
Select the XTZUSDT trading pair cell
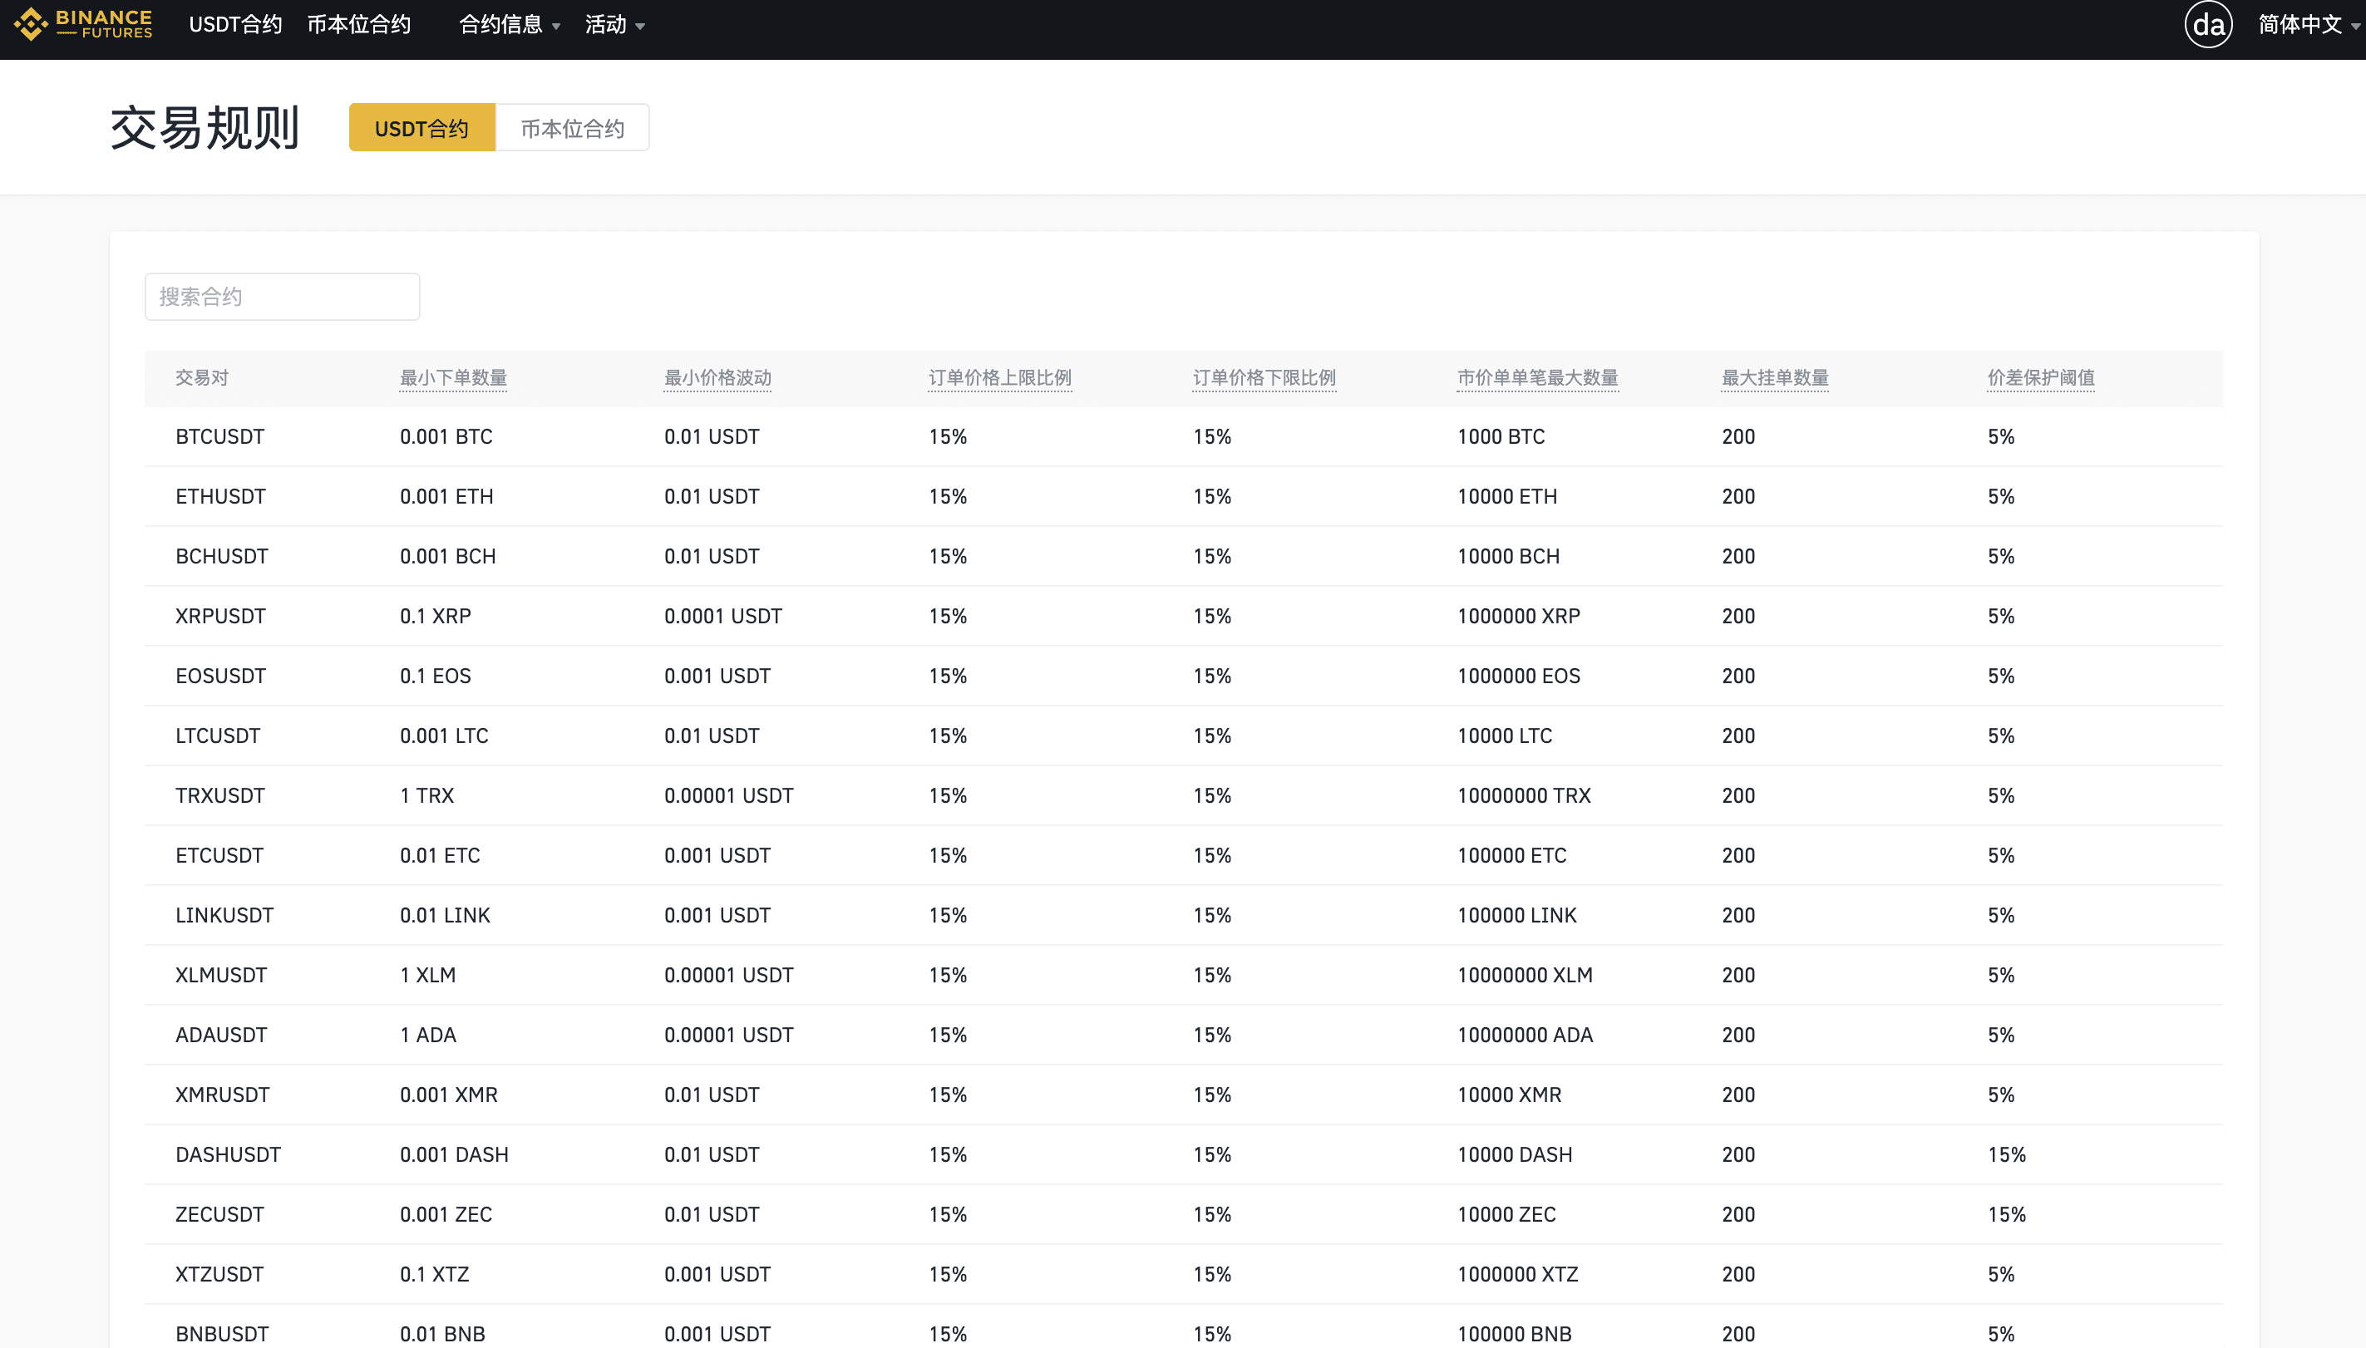[219, 1275]
